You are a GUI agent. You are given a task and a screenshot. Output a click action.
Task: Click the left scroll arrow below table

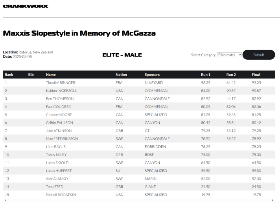pos(5,200)
